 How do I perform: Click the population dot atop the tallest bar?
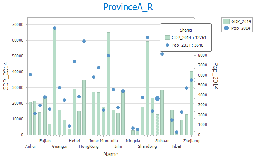[54, 28]
